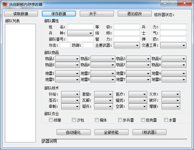
Task: Open the 火攻 tactic dropdown
Action: (171, 94)
